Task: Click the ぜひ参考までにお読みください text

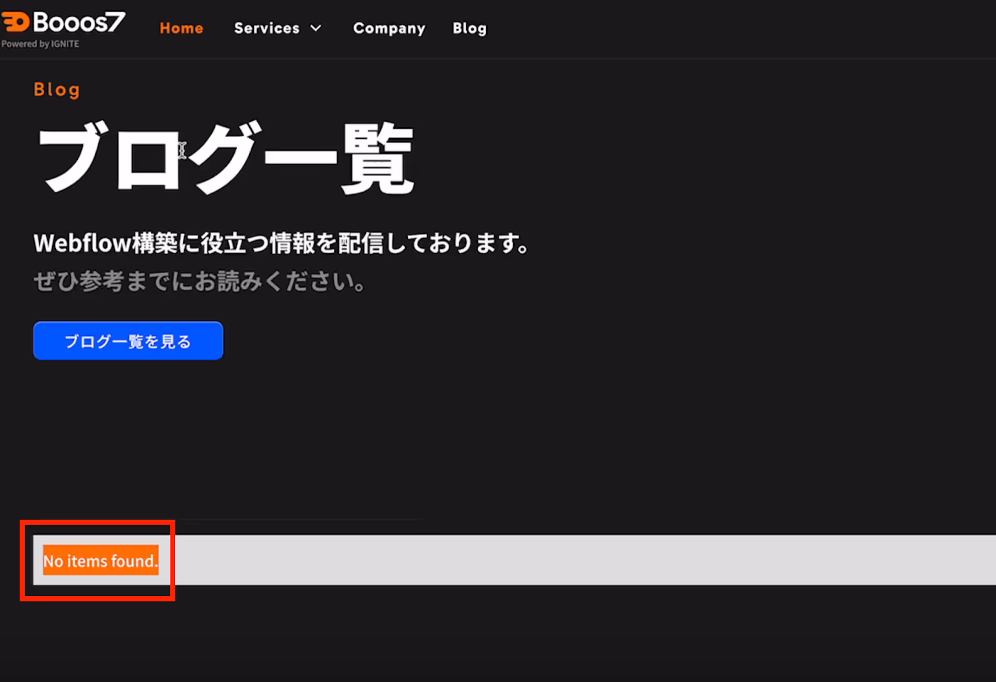Action: [x=200, y=281]
